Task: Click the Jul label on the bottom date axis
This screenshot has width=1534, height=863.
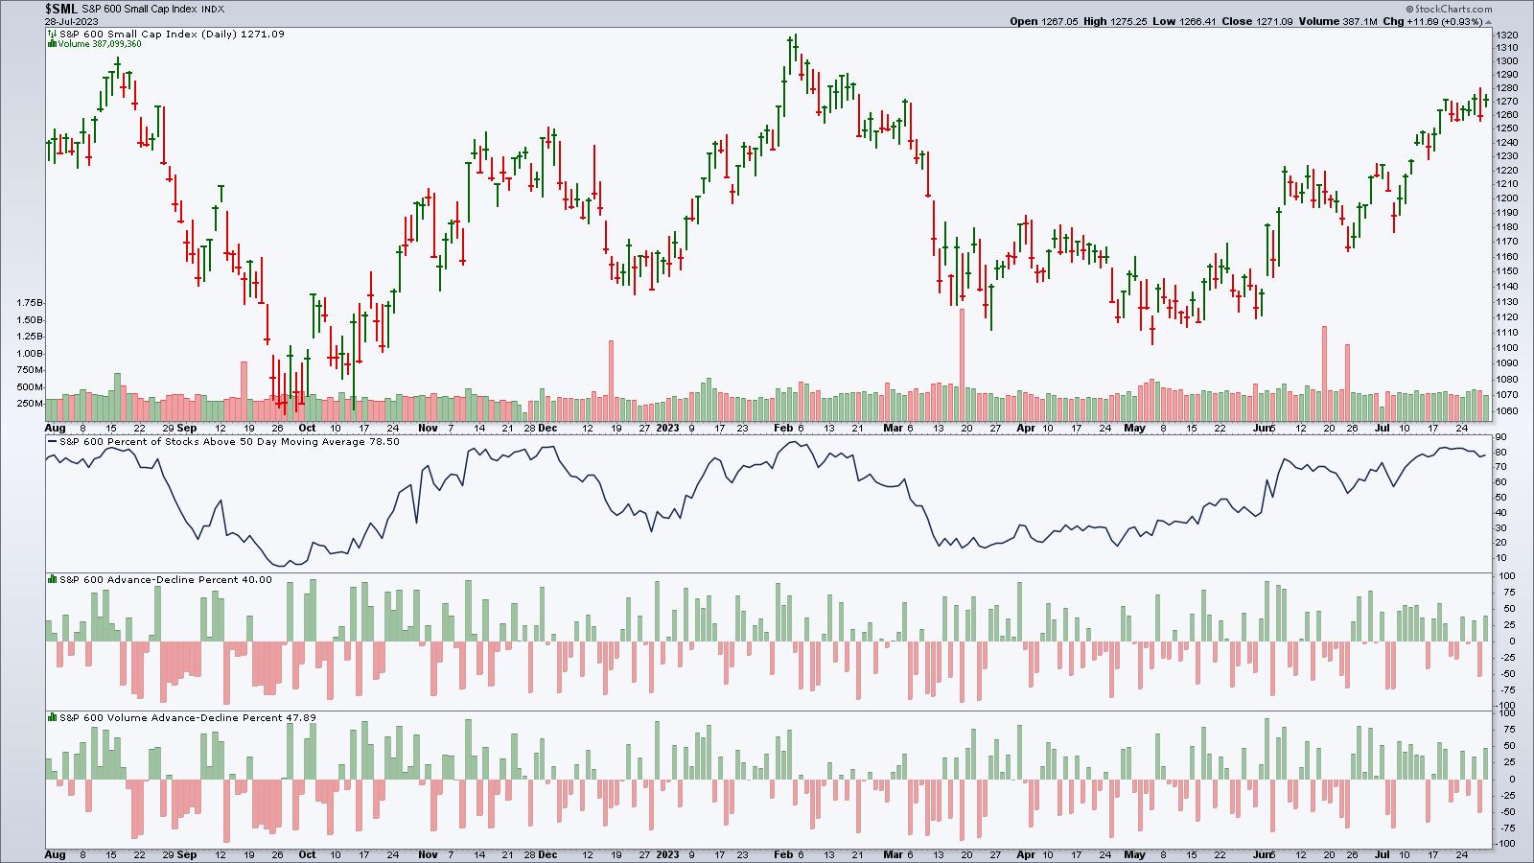Action: pyautogui.click(x=1383, y=854)
